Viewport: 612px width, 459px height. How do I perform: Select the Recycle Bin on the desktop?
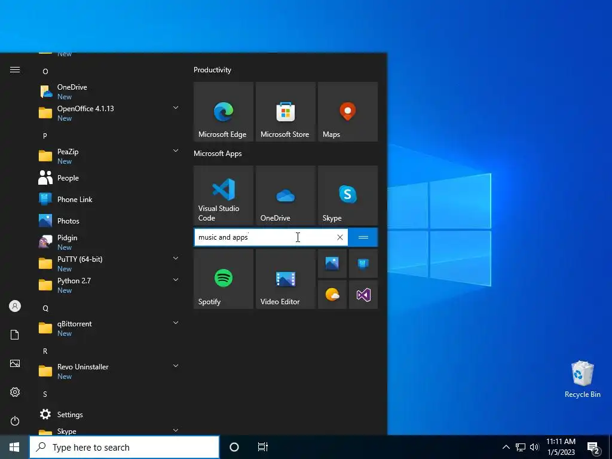coord(582,380)
